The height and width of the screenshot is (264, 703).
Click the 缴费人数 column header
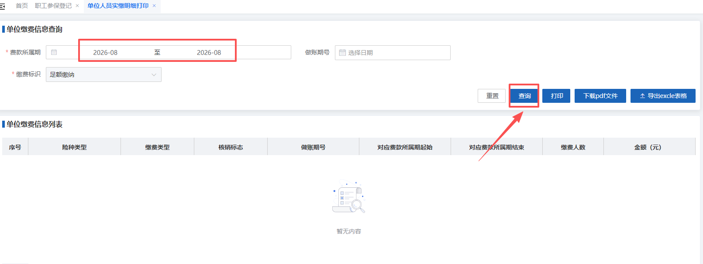click(x=573, y=147)
